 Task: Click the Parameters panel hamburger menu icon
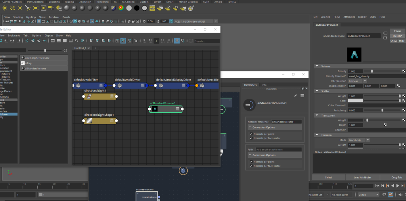(302, 96)
